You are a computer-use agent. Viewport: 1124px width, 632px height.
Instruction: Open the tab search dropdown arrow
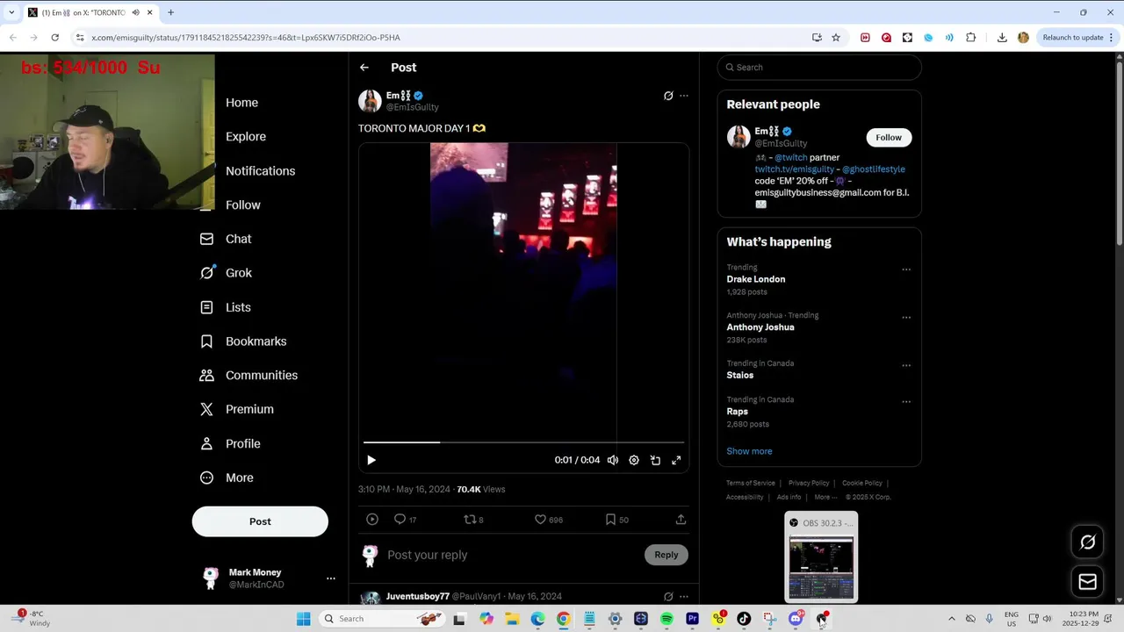11,12
